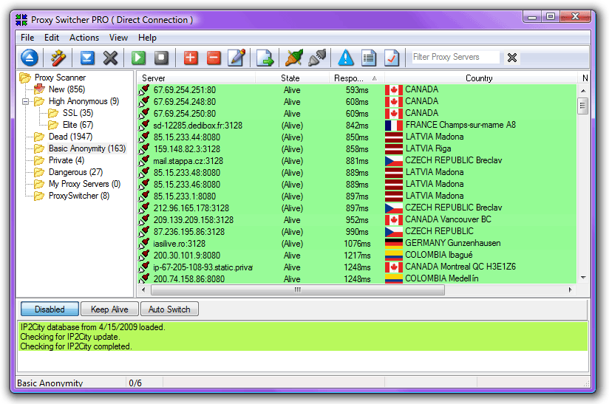Select the Disabled mode button
The height and width of the screenshot is (404, 609).
(50, 309)
